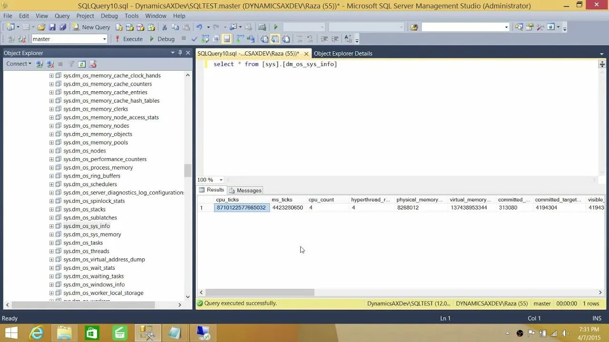The height and width of the screenshot is (342, 609).
Task: Click the Undo arrow icon
Action: 199,27
